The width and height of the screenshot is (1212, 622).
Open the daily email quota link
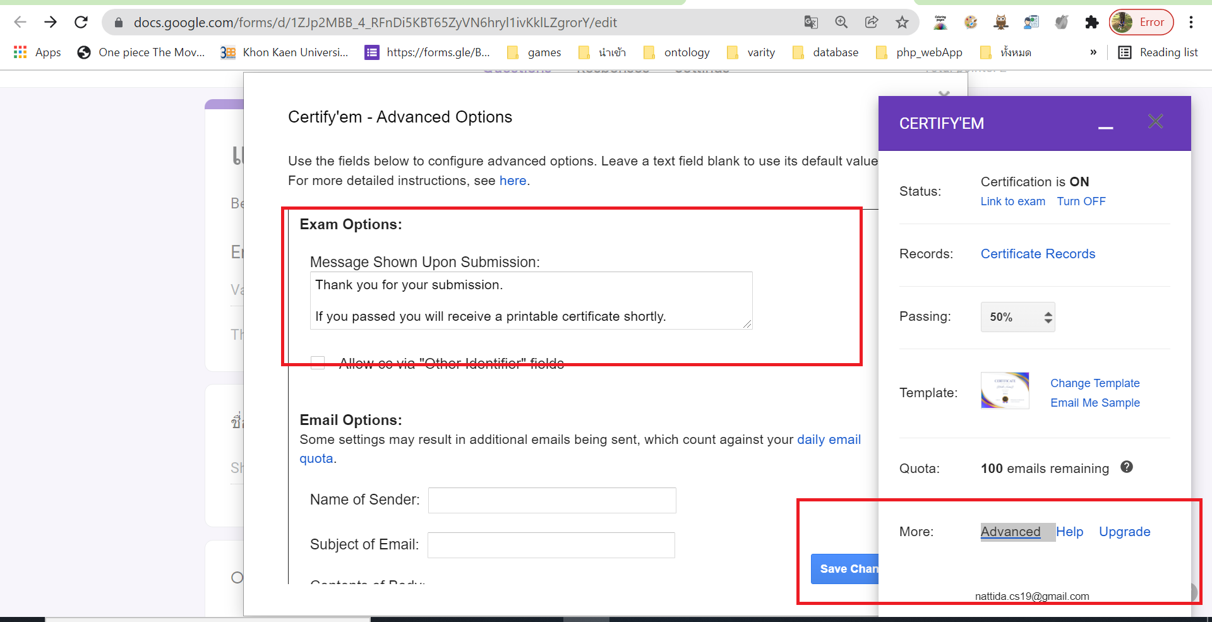click(x=829, y=440)
